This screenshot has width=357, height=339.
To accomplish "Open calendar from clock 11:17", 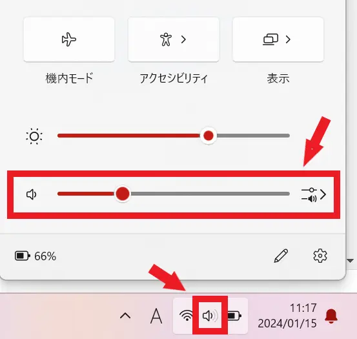I will pos(287,316).
